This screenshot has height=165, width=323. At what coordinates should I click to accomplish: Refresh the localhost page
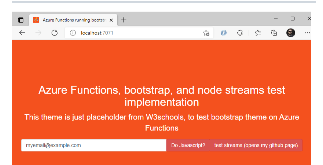point(55,33)
